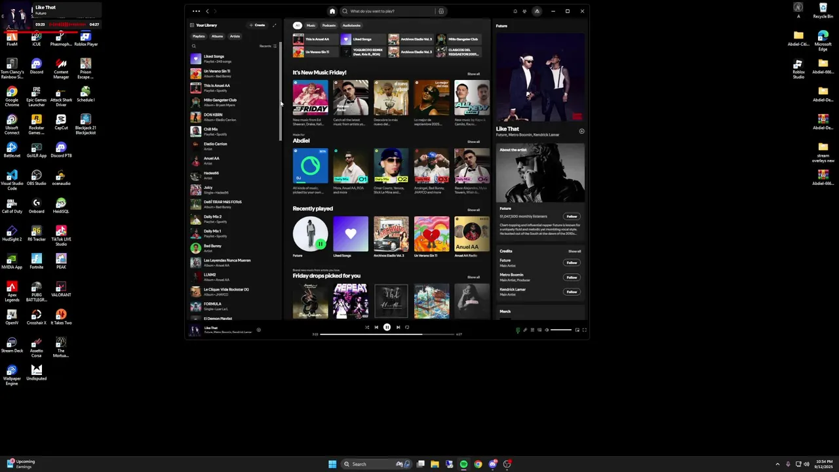This screenshot has height=472, width=839.
Task: Open Fortnite desktop shortcut
Action: coord(36,262)
